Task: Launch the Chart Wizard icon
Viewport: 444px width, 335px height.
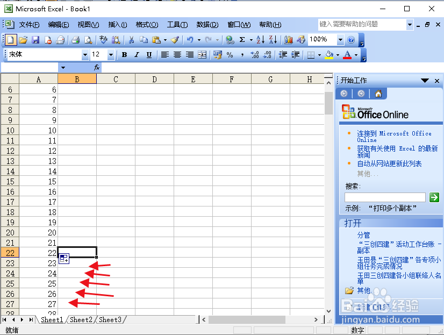Action: click(x=288, y=40)
